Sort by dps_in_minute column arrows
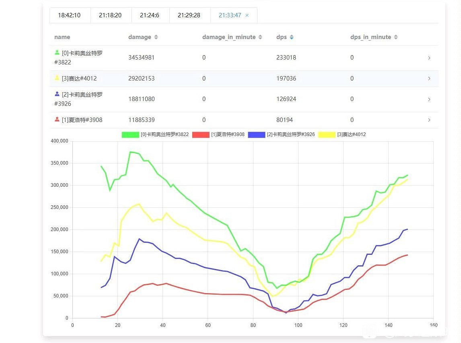This screenshot has width=461, height=343. [x=396, y=37]
